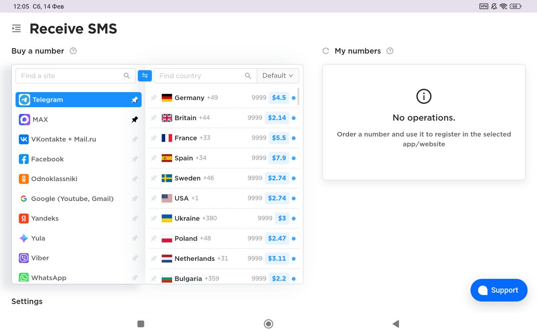Tap the Android home navigation button
537x335 pixels.
[268, 324]
